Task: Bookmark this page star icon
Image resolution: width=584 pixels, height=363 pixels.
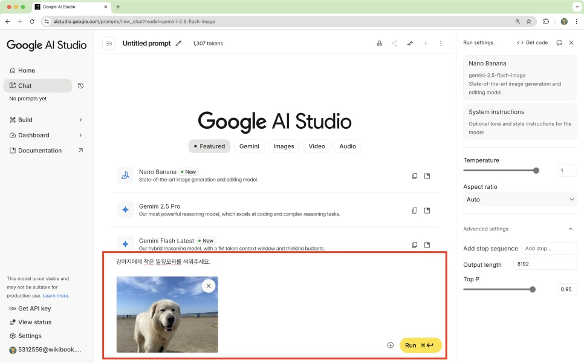Action: click(x=528, y=22)
